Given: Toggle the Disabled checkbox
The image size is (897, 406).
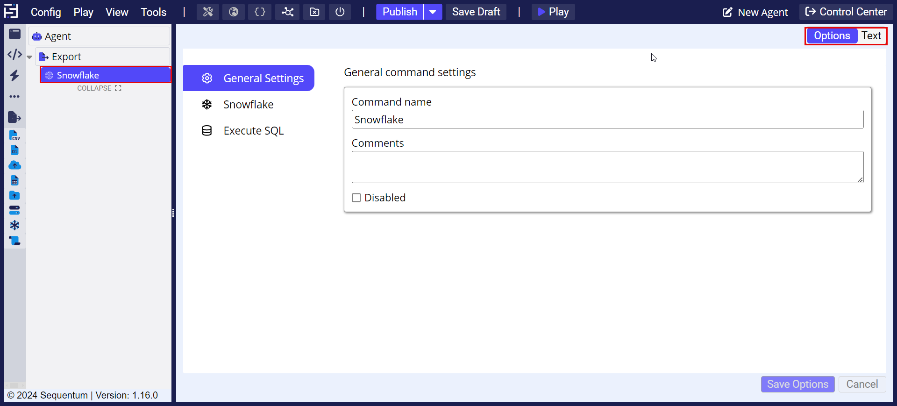Looking at the screenshot, I should (356, 198).
